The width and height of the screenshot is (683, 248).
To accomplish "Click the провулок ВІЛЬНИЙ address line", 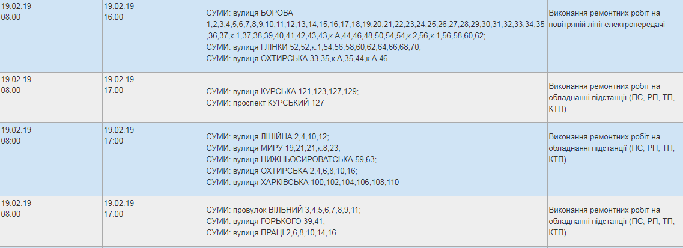I will point(284,210).
